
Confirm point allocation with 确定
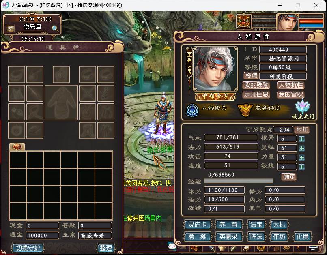click(x=289, y=177)
